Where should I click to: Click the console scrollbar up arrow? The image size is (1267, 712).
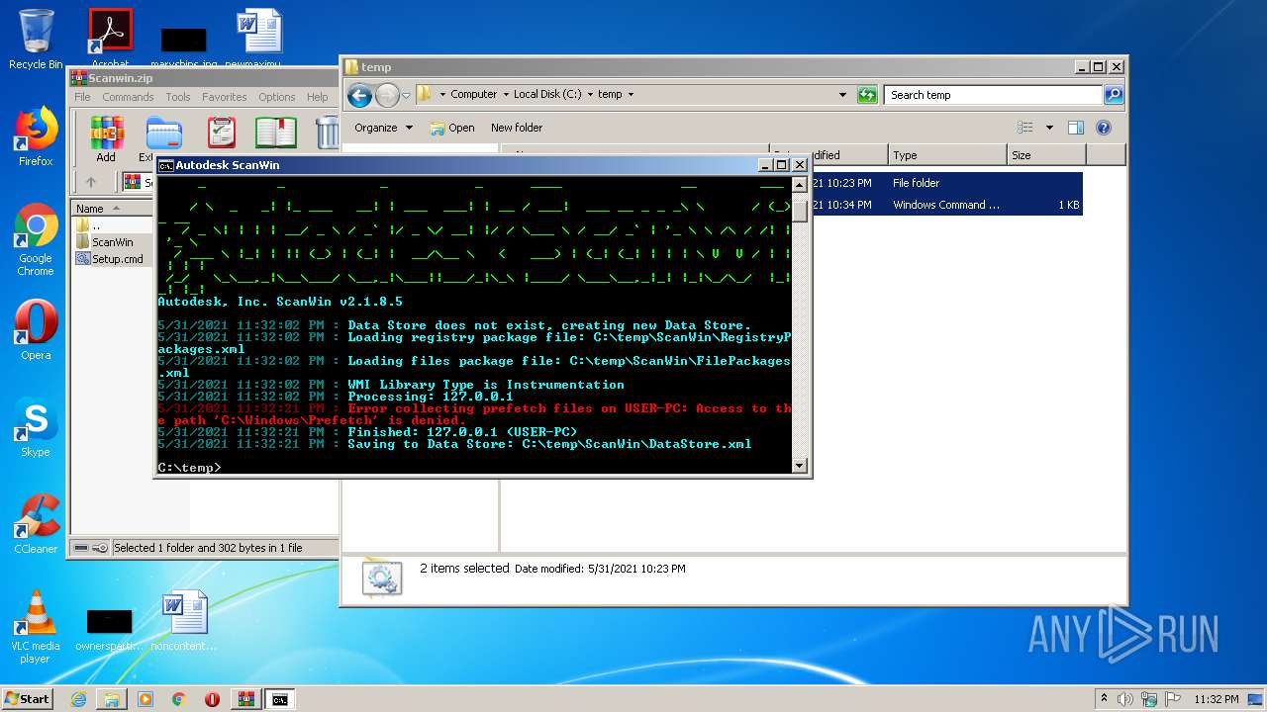pyautogui.click(x=800, y=183)
